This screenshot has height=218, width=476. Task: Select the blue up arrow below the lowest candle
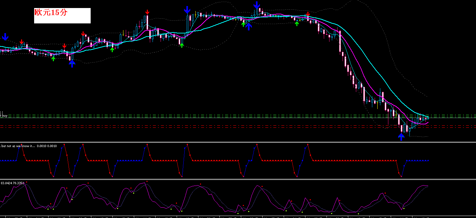401,137
